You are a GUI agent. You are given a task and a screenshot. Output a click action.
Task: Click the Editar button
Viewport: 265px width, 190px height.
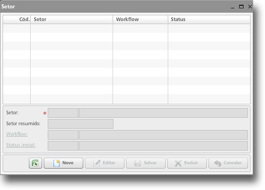tap(105, 163)
